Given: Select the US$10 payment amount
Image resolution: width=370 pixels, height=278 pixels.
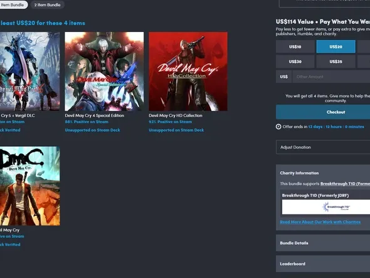Looking at the screenshot, I should point(295,47).
